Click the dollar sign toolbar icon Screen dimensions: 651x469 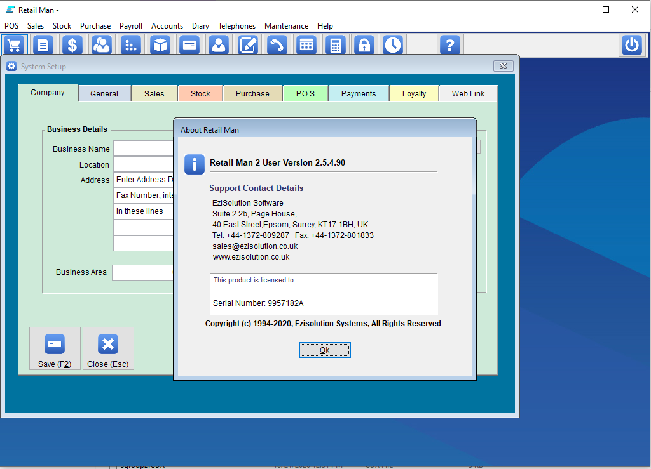72,45
